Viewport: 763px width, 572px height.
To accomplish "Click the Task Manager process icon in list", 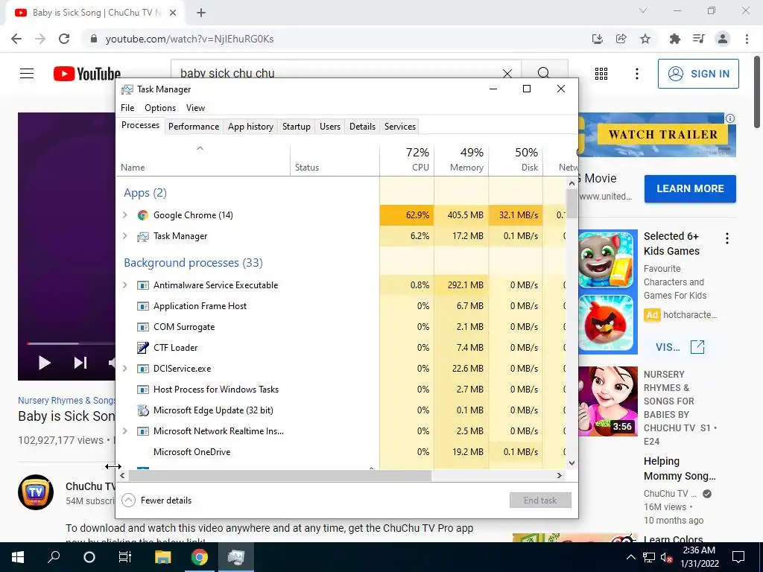I will 142,236.
